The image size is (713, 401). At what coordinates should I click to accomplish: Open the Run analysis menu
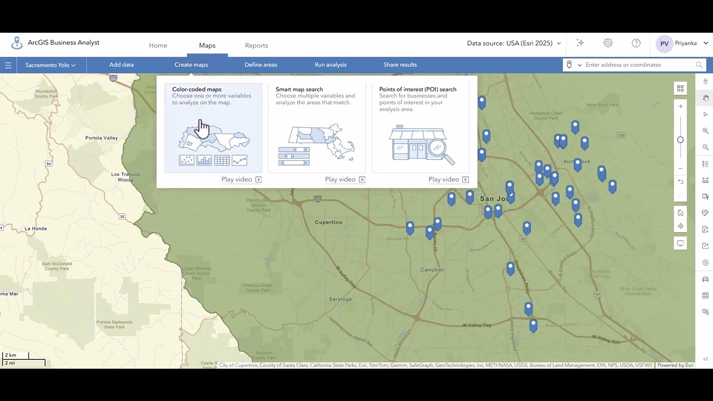click(x=330, y=65)
